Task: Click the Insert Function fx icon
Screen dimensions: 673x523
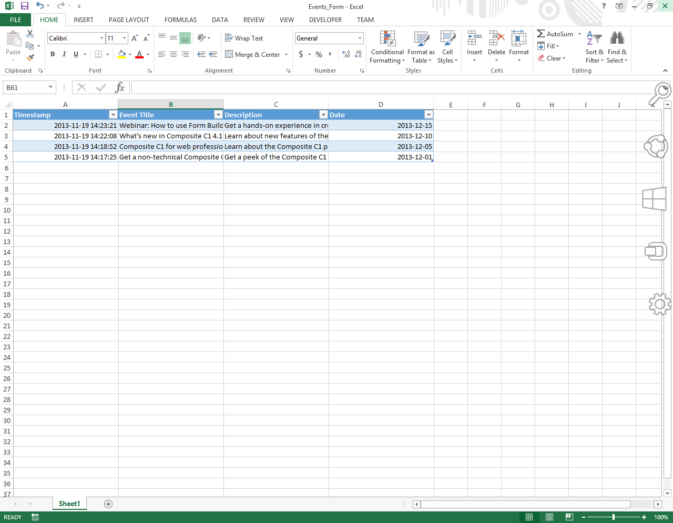Action: click(x=120, y=87)
